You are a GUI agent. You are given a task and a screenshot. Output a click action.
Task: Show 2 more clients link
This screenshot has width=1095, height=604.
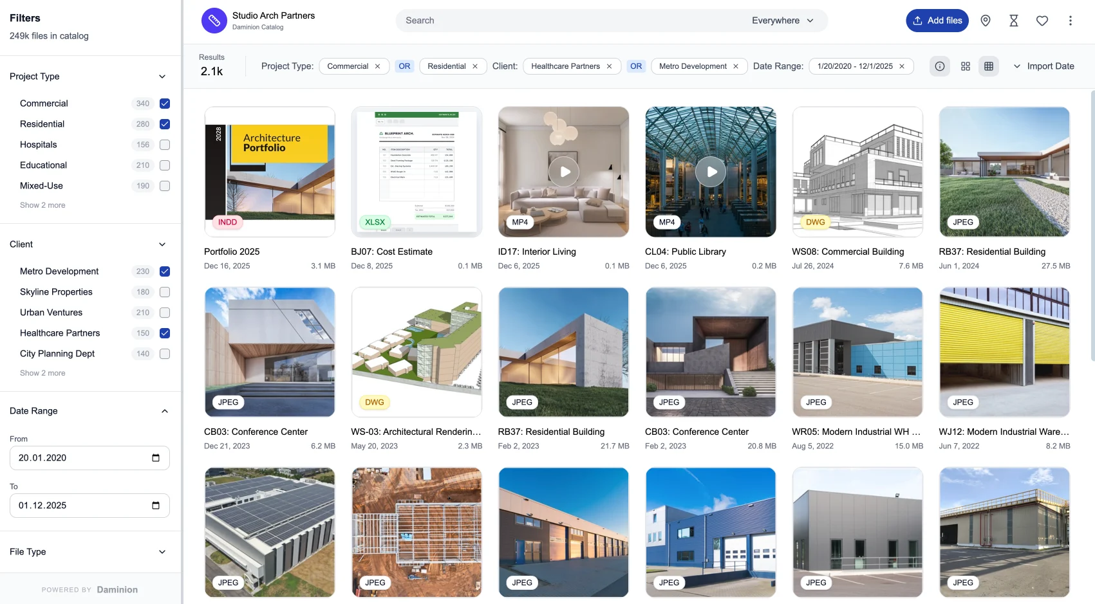42,373
